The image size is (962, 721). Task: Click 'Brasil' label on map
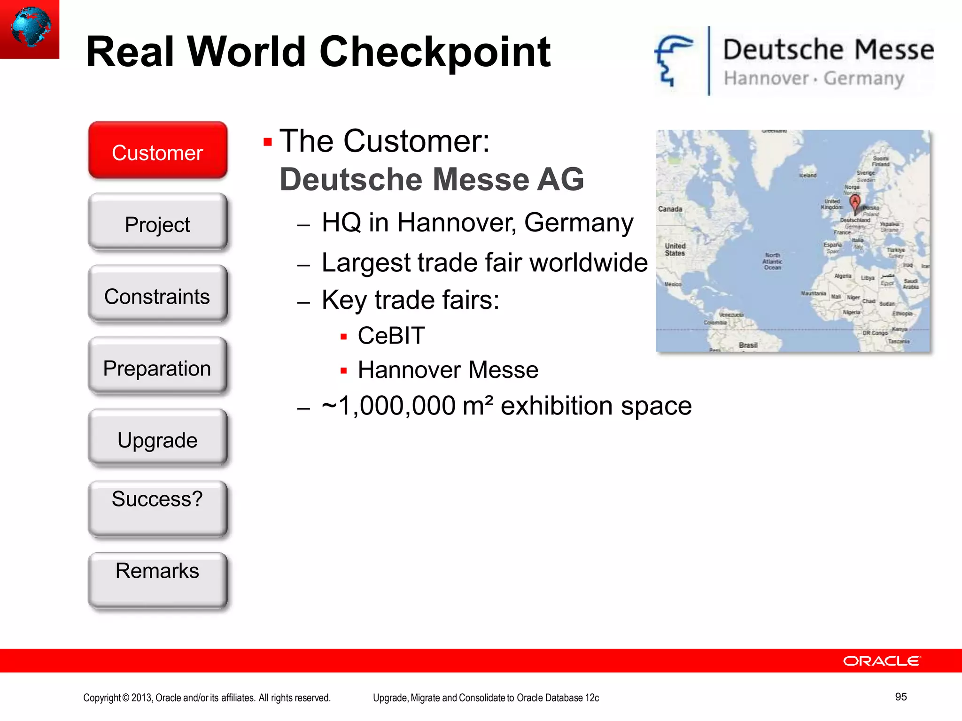pyautogui.click(x=748, y=345)
